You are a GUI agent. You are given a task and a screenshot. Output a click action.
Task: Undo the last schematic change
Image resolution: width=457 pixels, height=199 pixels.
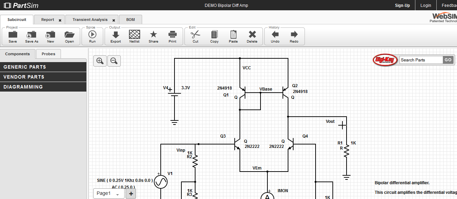pyautogui.click(x=275, y=36)
